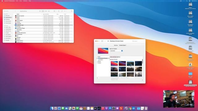Viewport: 198px width, 111px height.
Task: Open the Window menu in menu bar
Action: point(25,1)
